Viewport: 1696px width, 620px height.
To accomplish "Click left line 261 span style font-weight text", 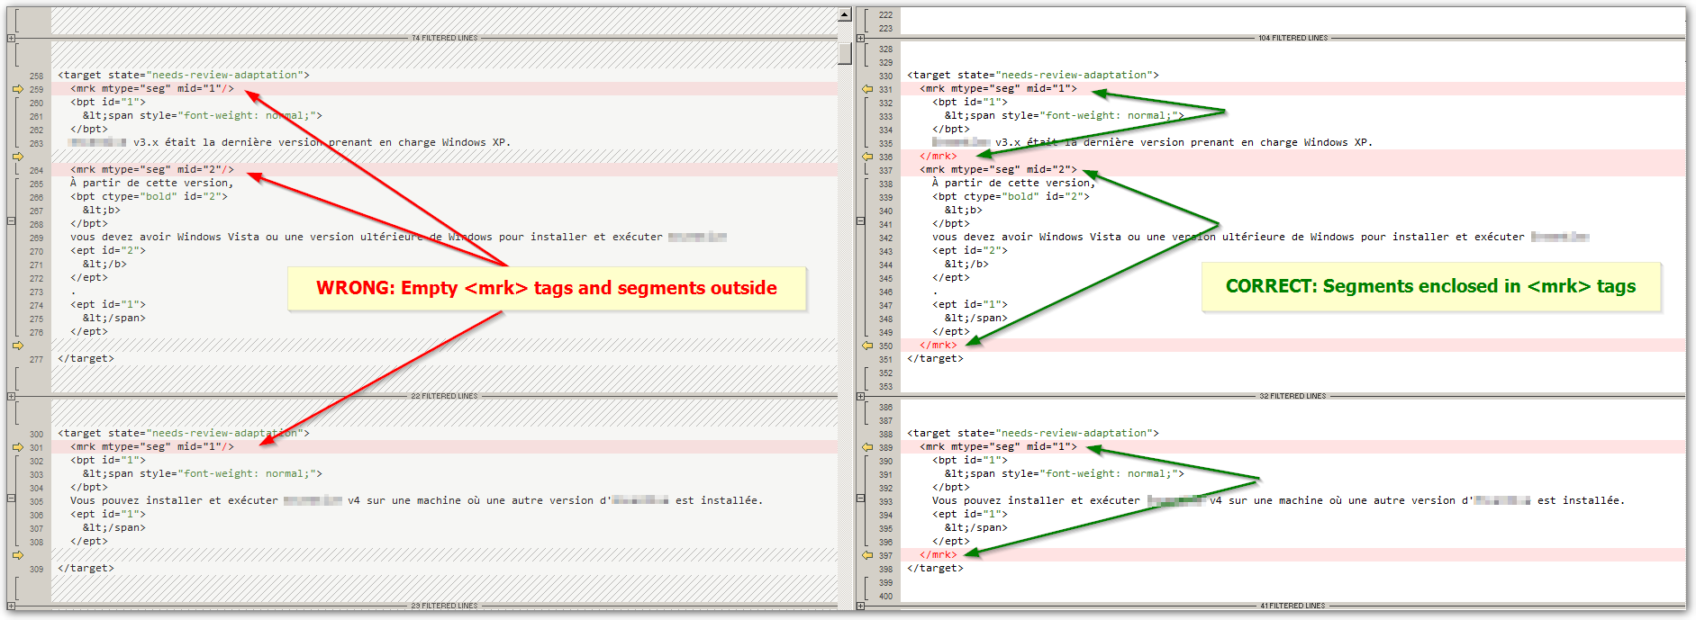I will [x=203, y=116].
